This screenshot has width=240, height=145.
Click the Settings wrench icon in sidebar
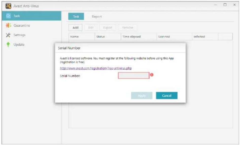tap(8, 35)
